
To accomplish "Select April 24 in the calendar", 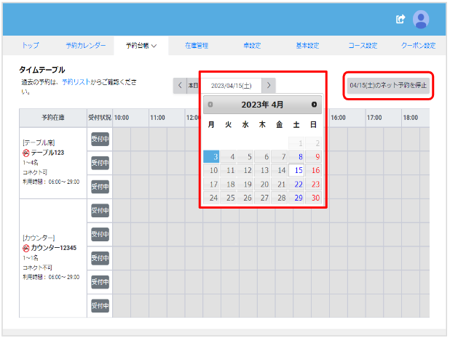I will [211, 198].
